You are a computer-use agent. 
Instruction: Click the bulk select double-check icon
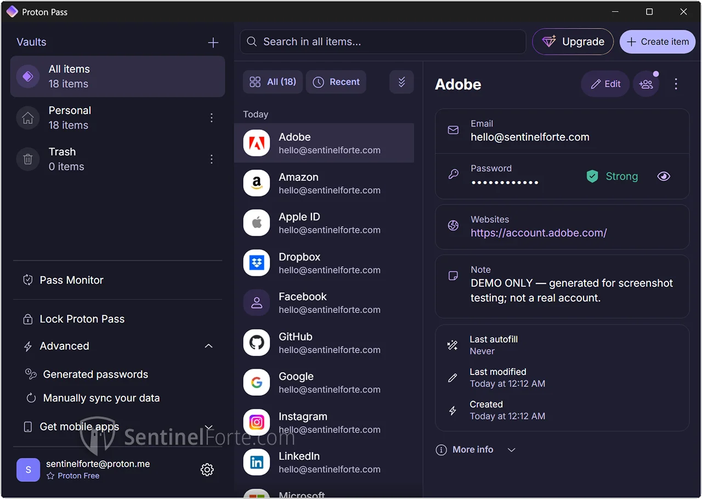(401, 82)
